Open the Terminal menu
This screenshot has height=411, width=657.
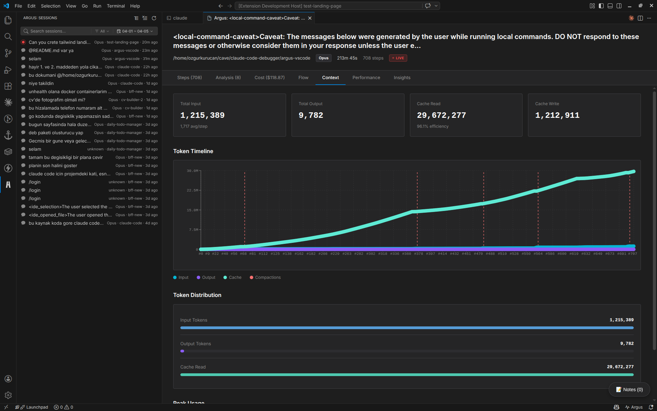tap(116, 6)
